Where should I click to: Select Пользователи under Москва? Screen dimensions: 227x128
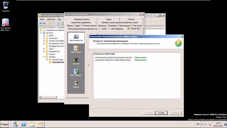point(57,62)
